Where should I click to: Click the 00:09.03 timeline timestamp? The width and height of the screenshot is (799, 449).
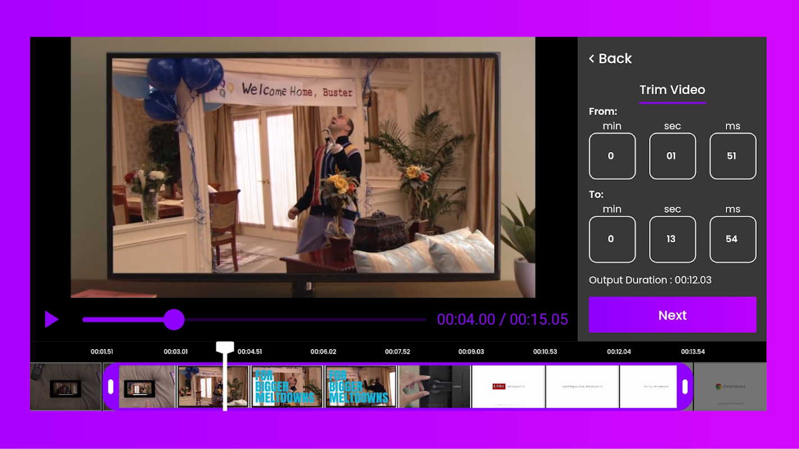471,352
